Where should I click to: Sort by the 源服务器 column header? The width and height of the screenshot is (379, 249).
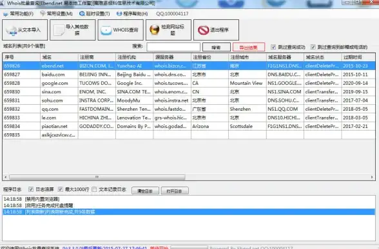172,57
